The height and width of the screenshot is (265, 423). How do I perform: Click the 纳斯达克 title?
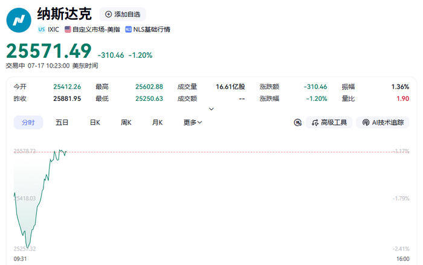pos(64,14)
